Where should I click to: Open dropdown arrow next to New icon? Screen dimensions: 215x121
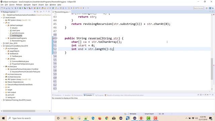point(4,8)
